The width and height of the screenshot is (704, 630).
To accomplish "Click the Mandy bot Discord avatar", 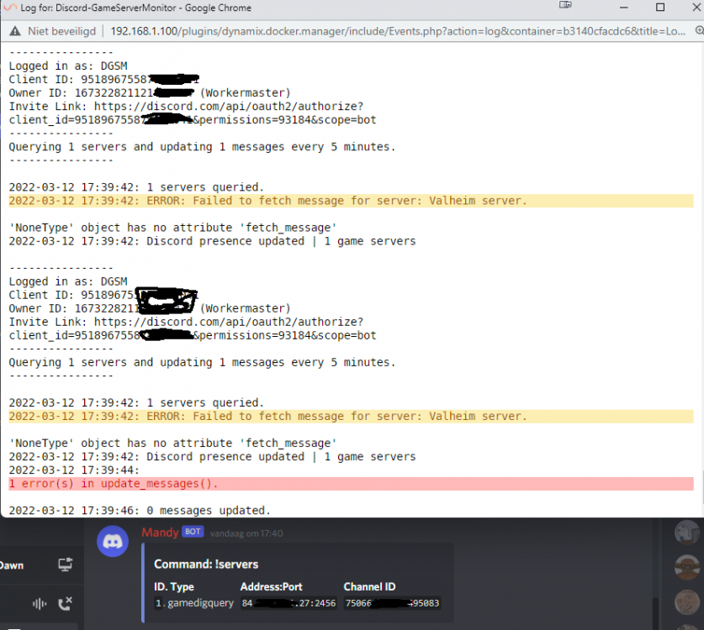I will click(x=113, y=541).
